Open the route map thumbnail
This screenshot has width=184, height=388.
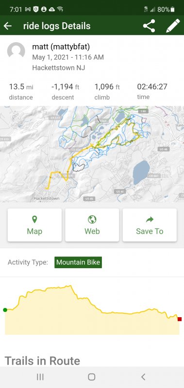click(x=92, y=154)
